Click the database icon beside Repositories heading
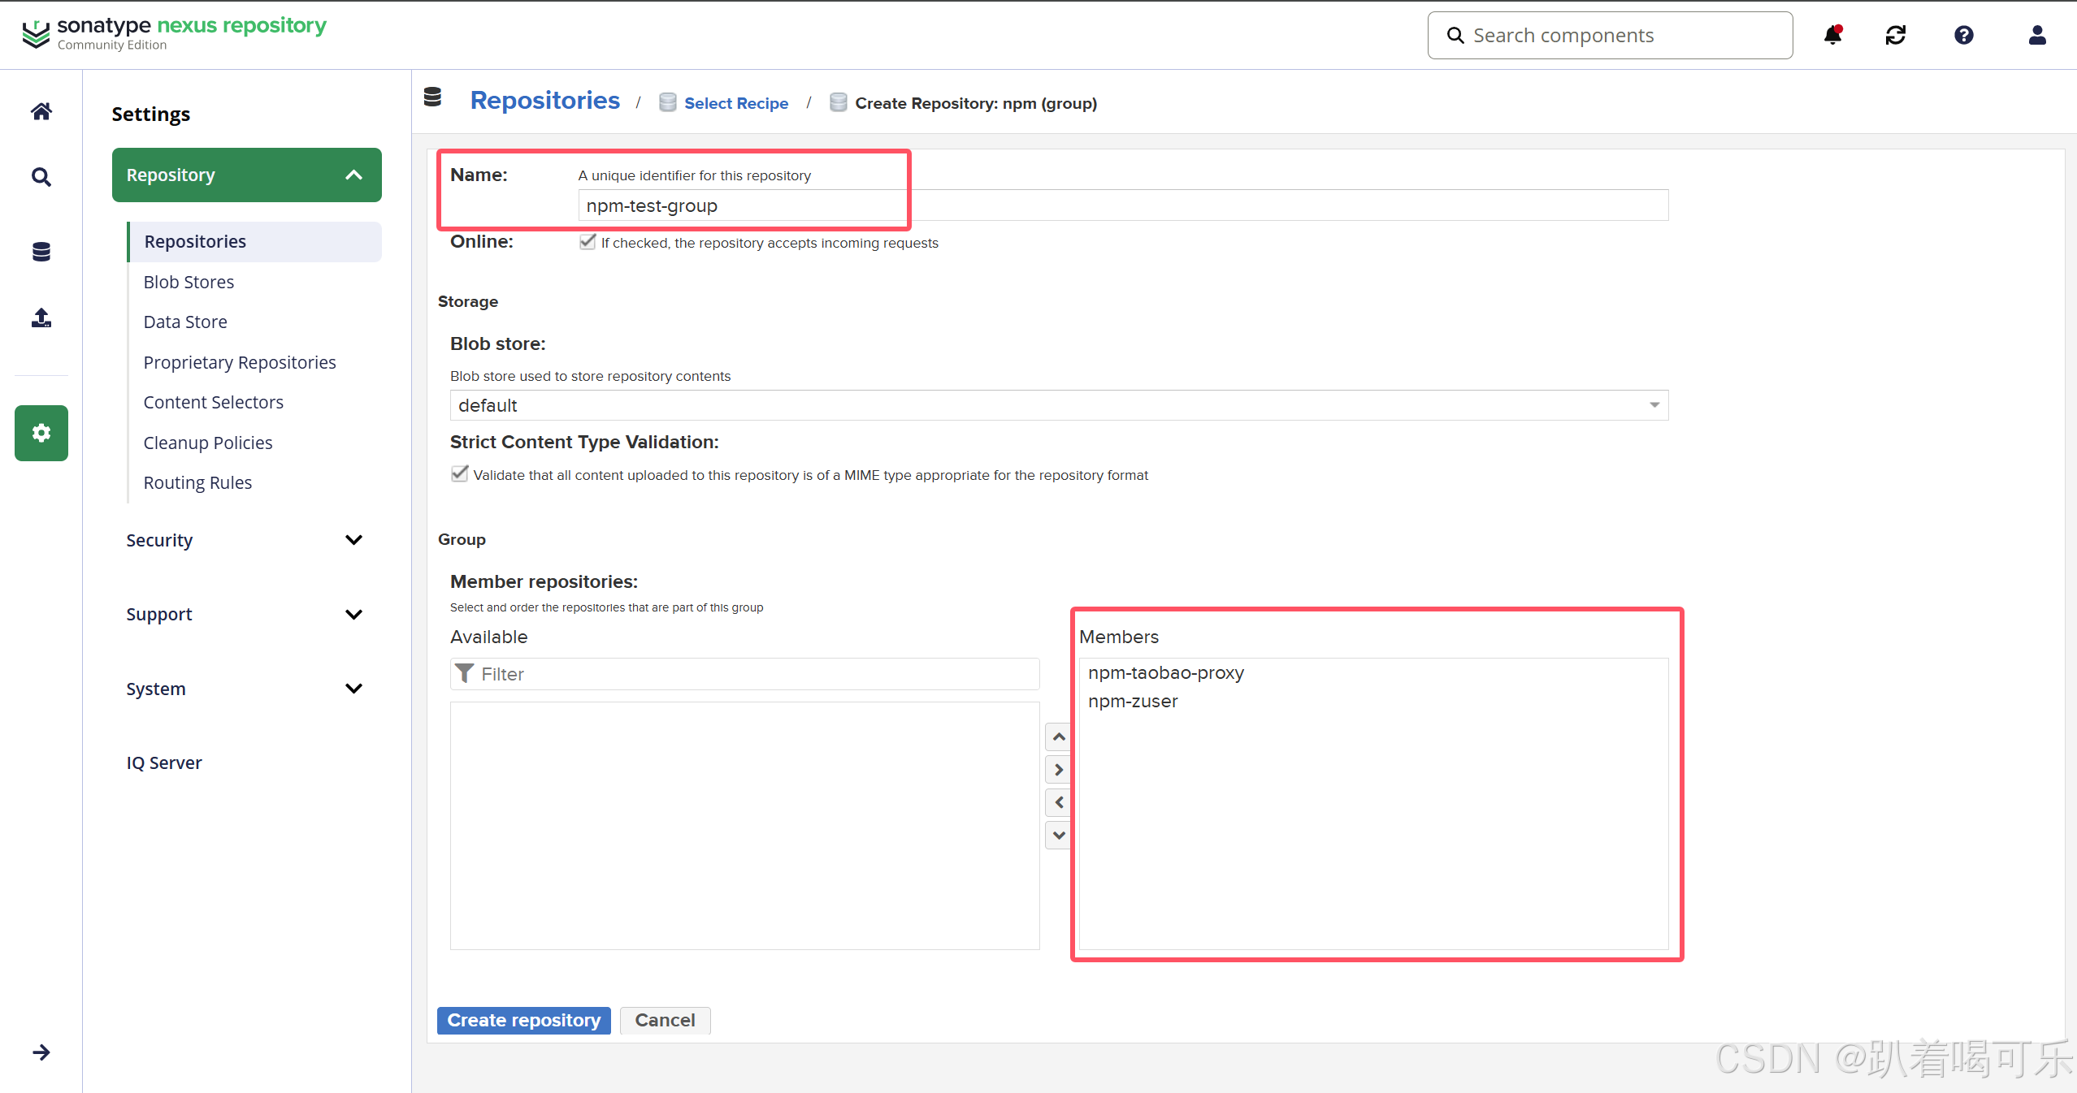 [433, 97]
